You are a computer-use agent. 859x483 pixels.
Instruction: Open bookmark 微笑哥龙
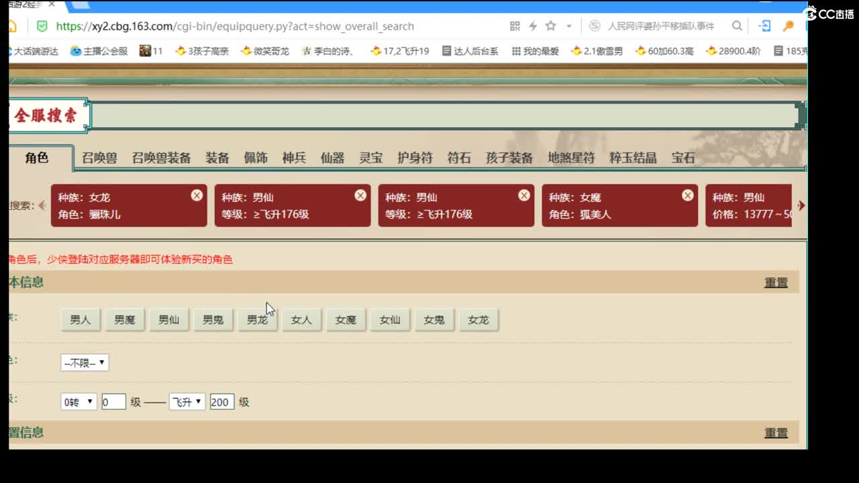265,51
